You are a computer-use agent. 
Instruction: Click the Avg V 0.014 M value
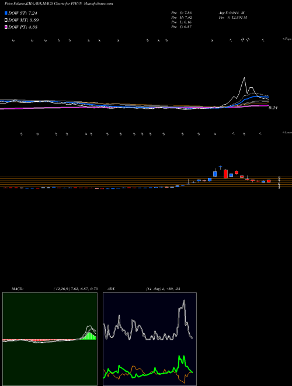tap(231, 12)
